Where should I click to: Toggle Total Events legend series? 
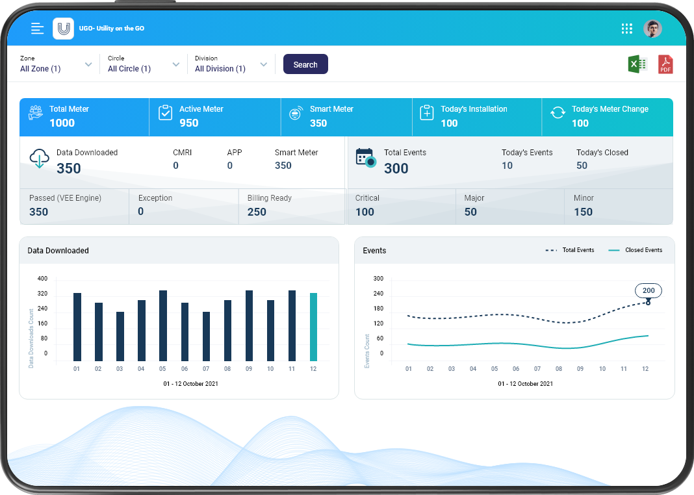click(570, 250)
